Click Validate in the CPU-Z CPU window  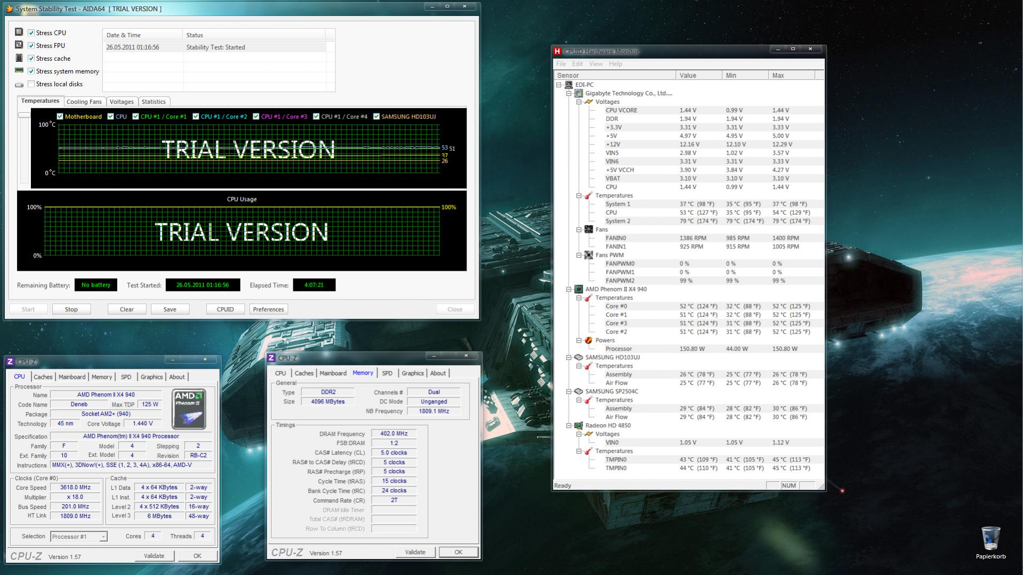click(154, 556)
